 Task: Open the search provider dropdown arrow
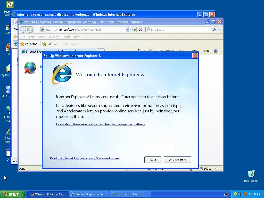click(219, 29)
